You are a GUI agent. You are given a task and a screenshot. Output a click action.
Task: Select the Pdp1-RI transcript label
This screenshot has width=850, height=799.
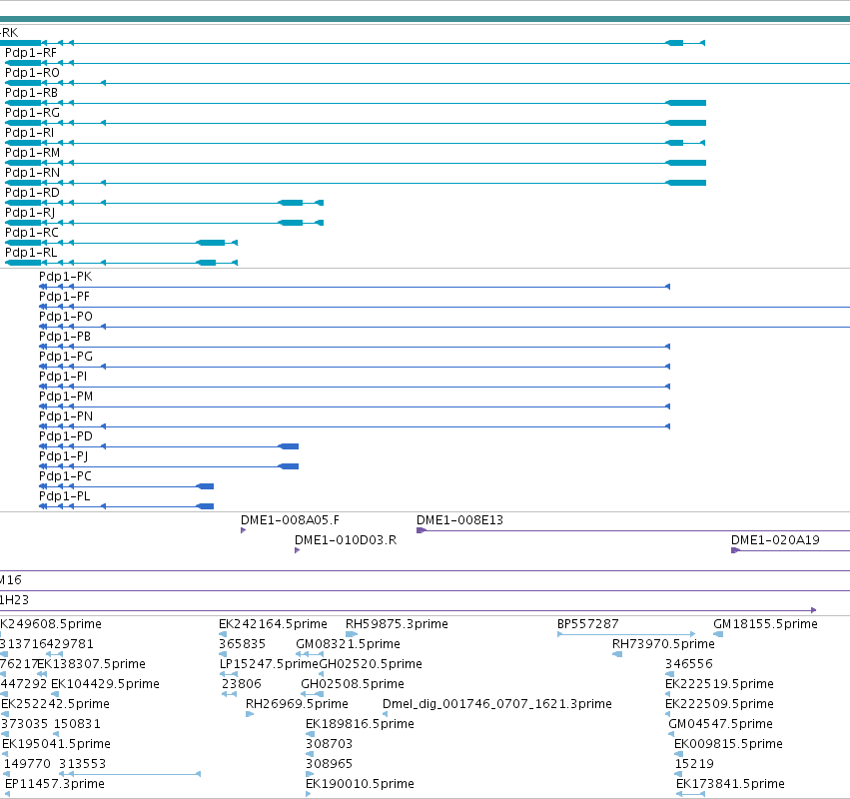[x=29, y=133]
